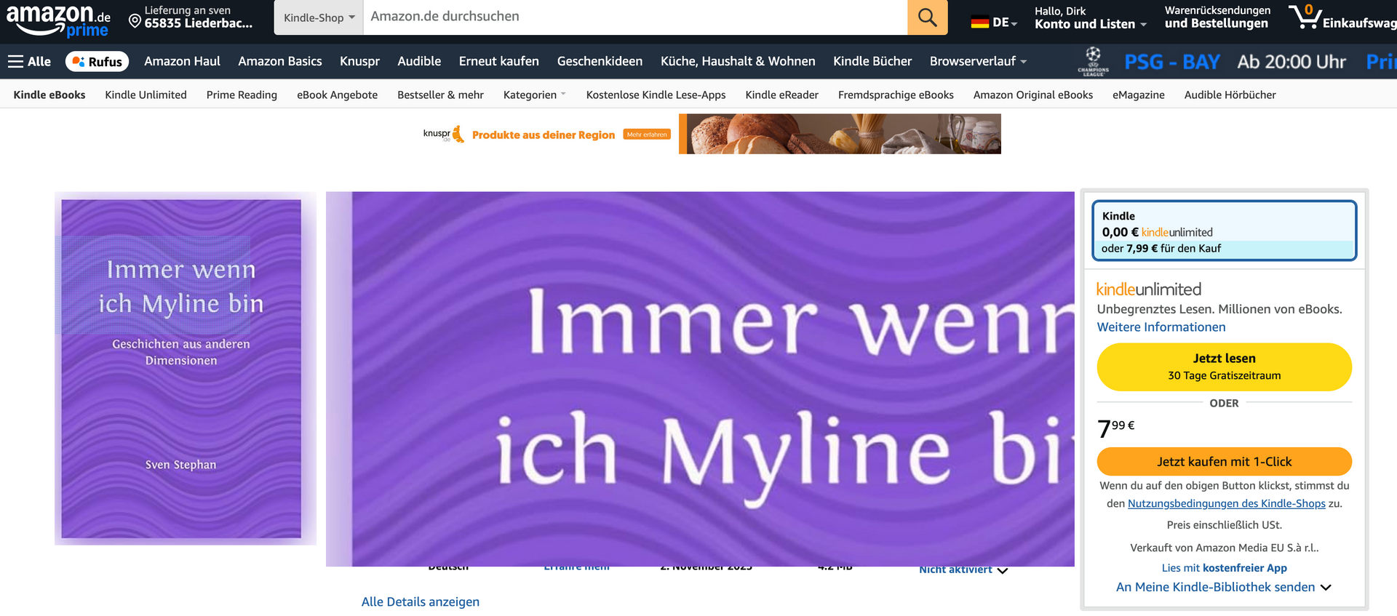The width and height of the screenshot is (1397, 616).
Task: Expand An Meine Kindle-Bibliothek senden
Action: click(1224, 587)
